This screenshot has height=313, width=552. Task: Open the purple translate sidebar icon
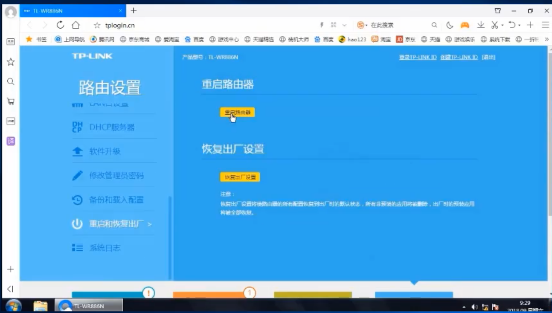(11, 141)
